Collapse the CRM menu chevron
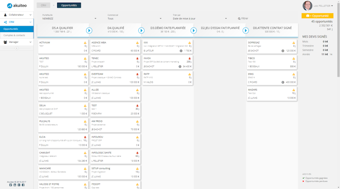Viewport: 340px width, 189px height. tap(30, 22)
